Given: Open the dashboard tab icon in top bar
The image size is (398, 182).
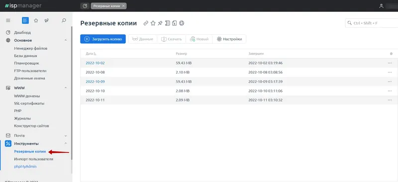Looking at the screenshot, I should pos(85,5).
